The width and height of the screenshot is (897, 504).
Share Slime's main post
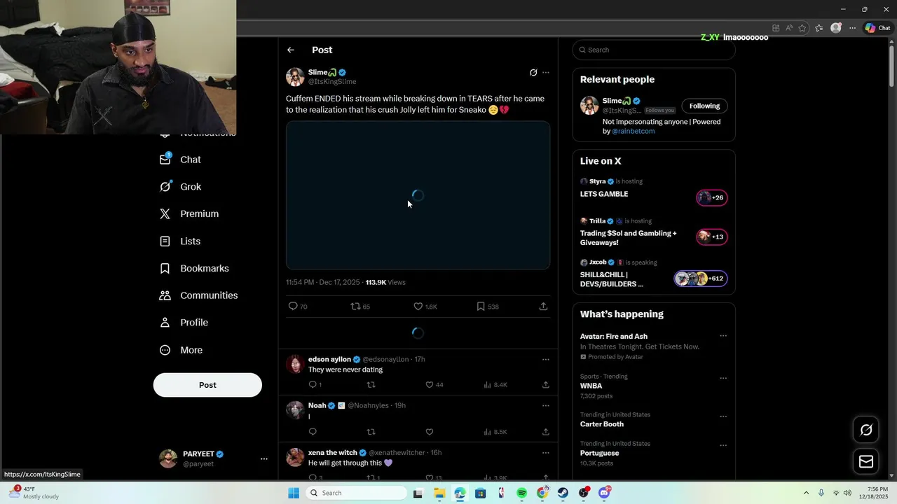pyautogui.click(x=543, y=307)
